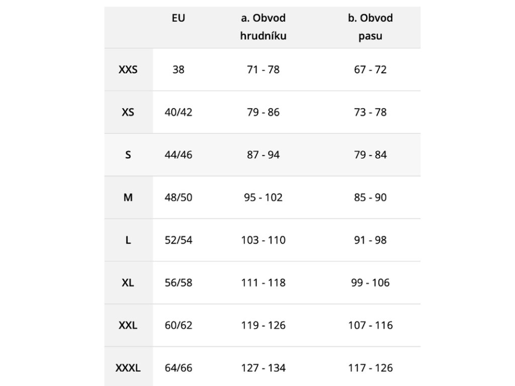Select EU size cell 48/50
The width and height of the screenshot is (515, 386).
point(179,198)
